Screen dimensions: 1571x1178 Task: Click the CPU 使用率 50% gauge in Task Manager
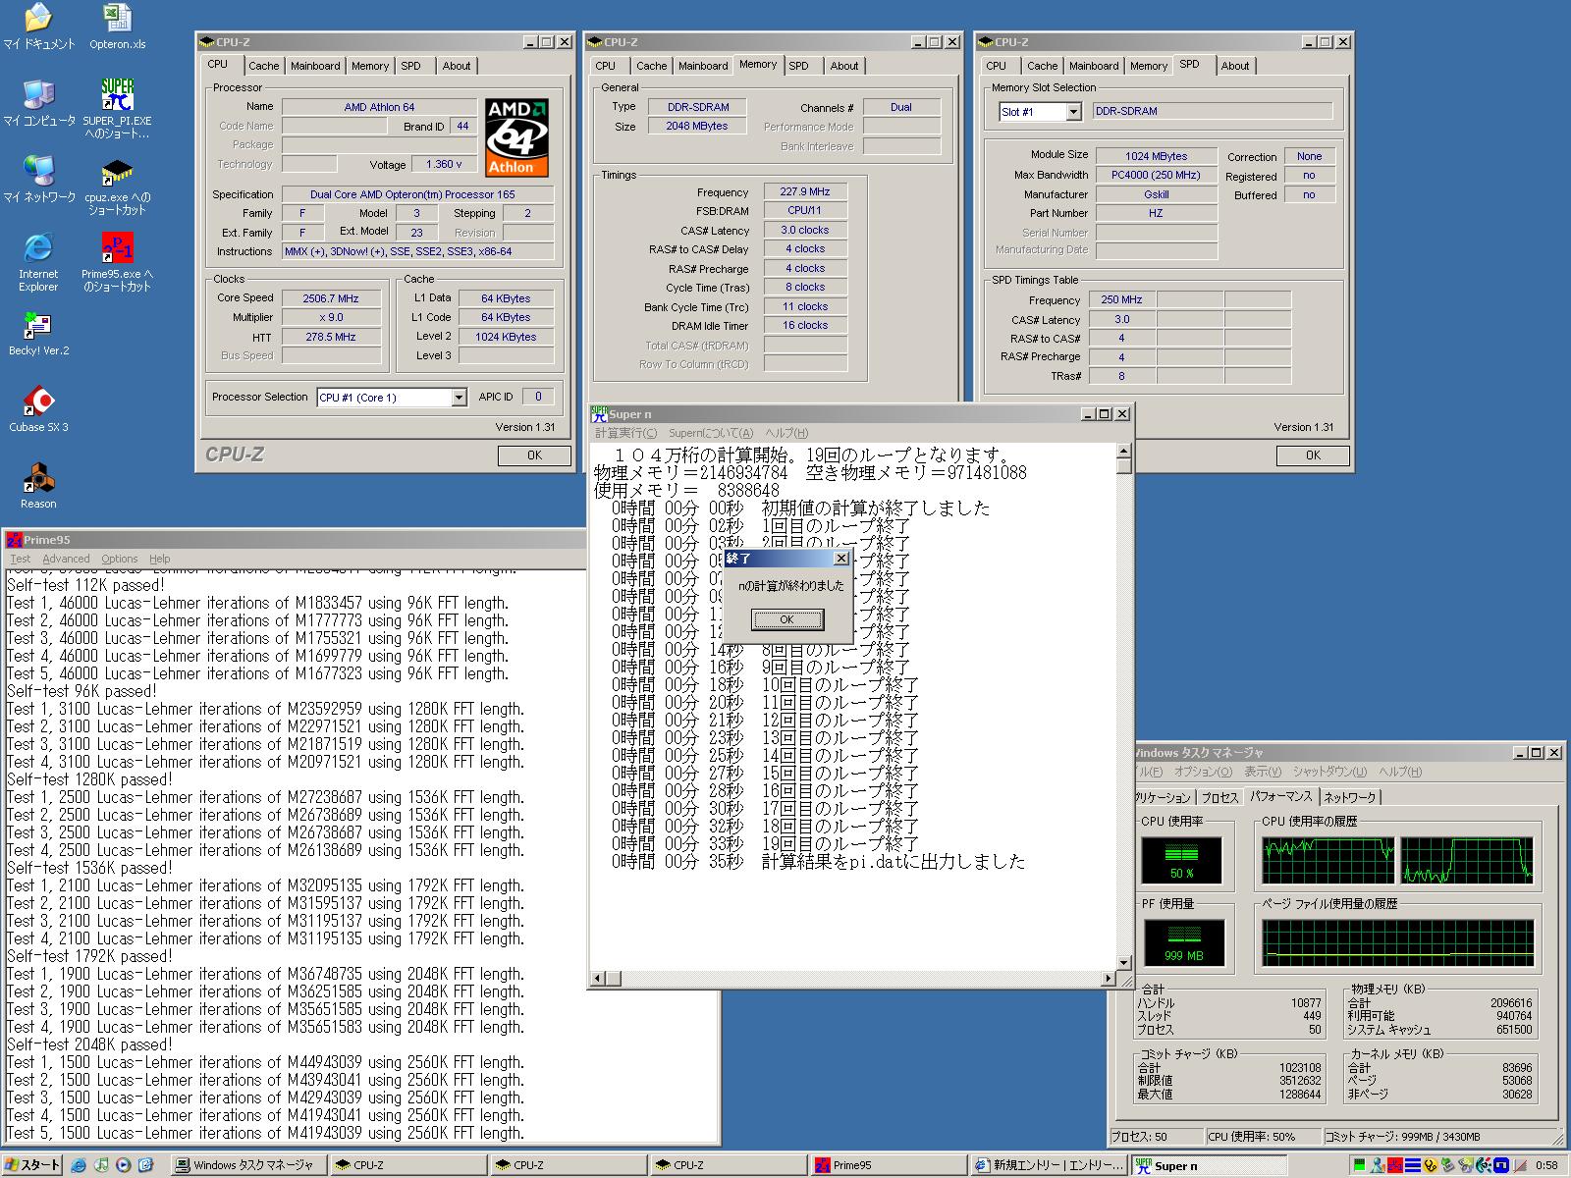pos(1182,861)
